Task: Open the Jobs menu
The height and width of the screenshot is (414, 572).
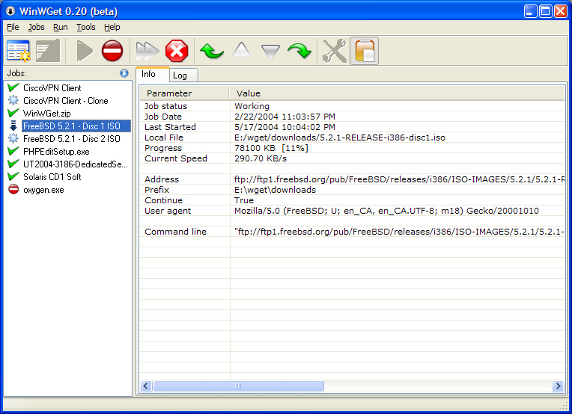Action: (x=36, y=28)
